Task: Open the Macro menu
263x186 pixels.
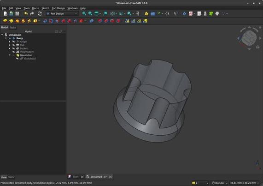Action: (x=35, y=8)
